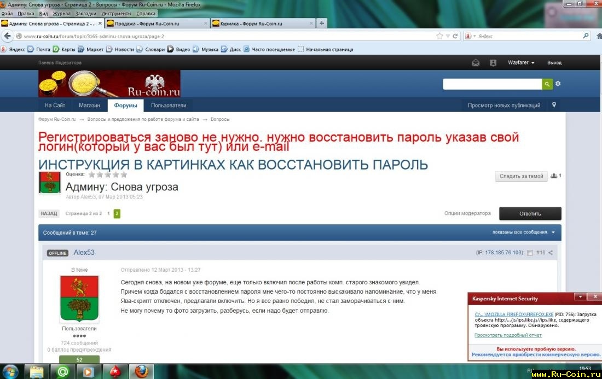The image size is (602, 379).
Task: Click the magnifier in the Yandex search box
Action: (x=586, y=36)
